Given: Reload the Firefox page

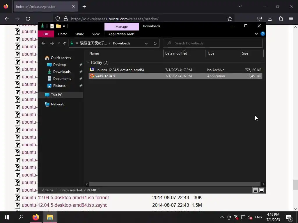Looking at the screenshot, I should pyautogui.click(x=28, y=19).
